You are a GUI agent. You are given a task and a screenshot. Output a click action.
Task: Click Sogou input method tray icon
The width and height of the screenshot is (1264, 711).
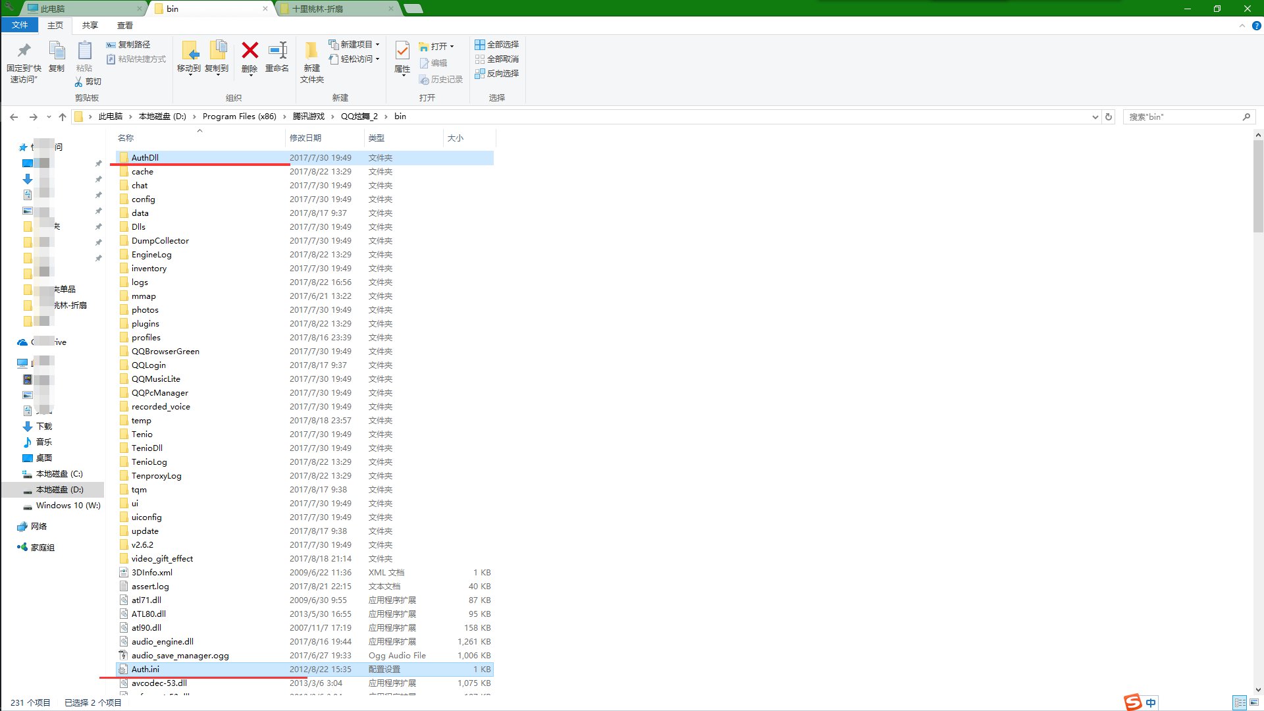click(1132, 702)
